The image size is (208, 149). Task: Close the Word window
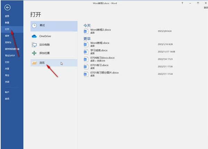tap(206, 3)
